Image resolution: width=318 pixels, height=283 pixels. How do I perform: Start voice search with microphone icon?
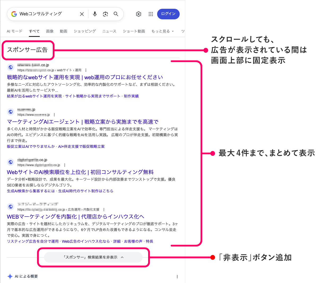tap(95, 14)
